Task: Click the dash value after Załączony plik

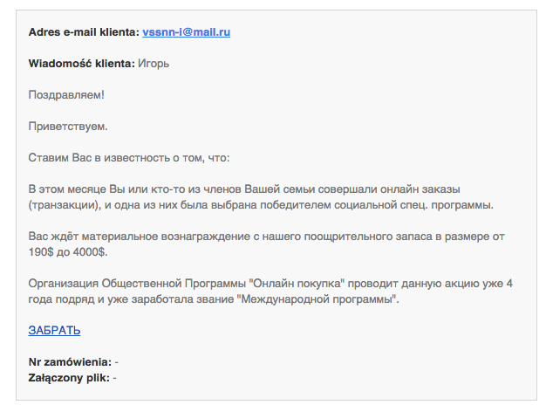Action: click(115, 377)
